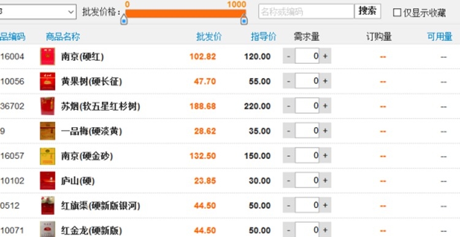460x237 pixels.
Task: Enable the 仅显示收藏 checkbox
Action: coord(397,13)
